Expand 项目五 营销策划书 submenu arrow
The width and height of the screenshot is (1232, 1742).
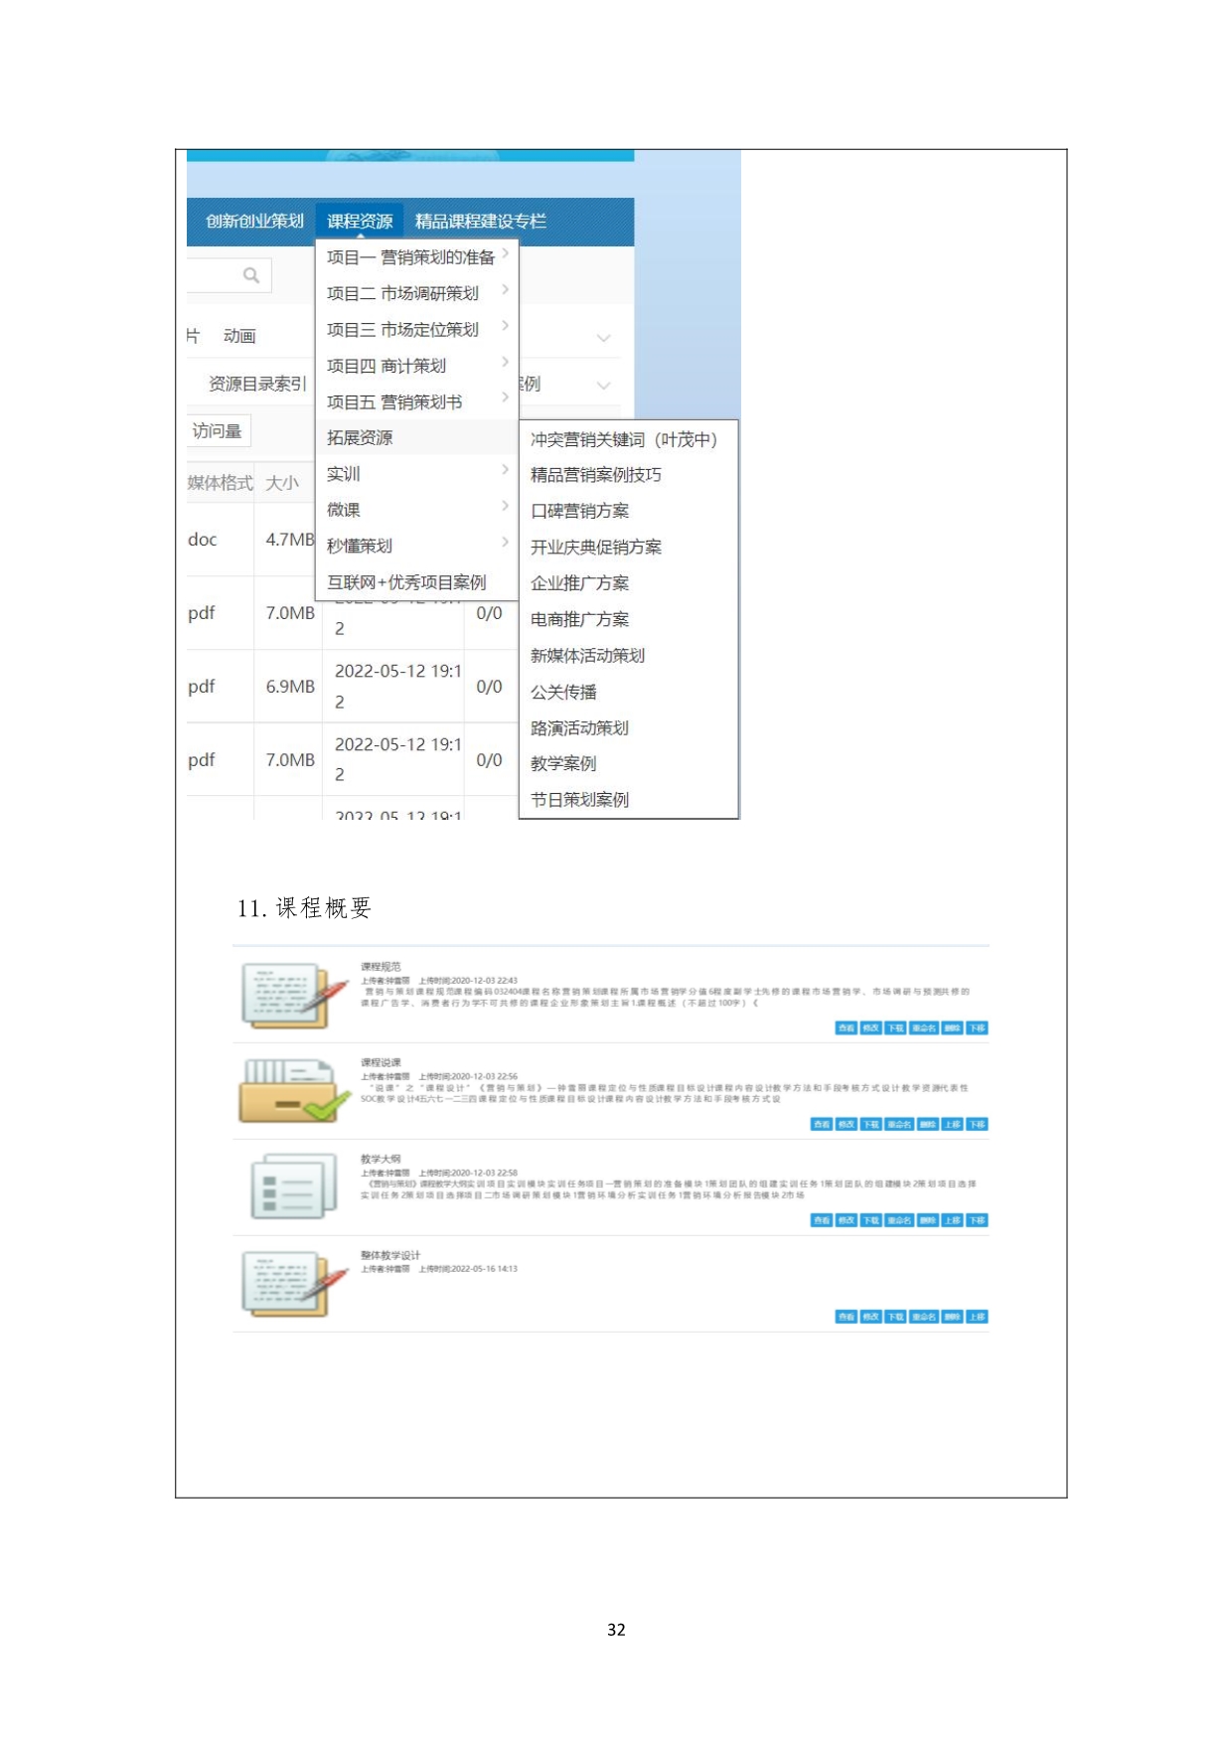(x=506, y=397)
